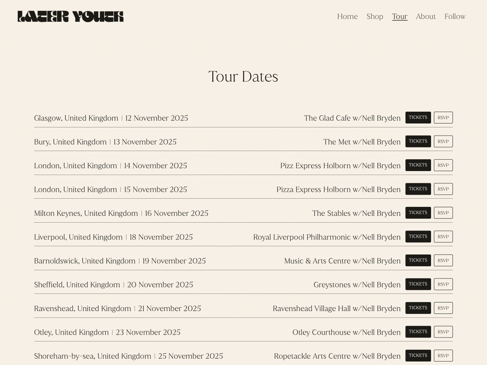RSVP to the Bury show
This screenshot has height=365, width=487.
pyautogui.click(x=443, y=141)
